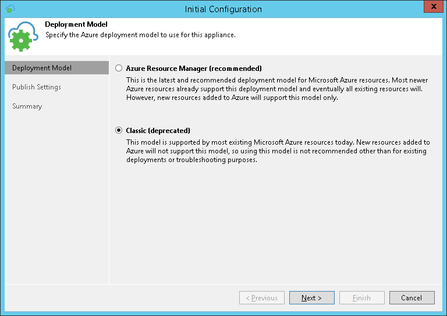
Task: Click the cloud gear appliance icon in header
Action: pos(23,37)
